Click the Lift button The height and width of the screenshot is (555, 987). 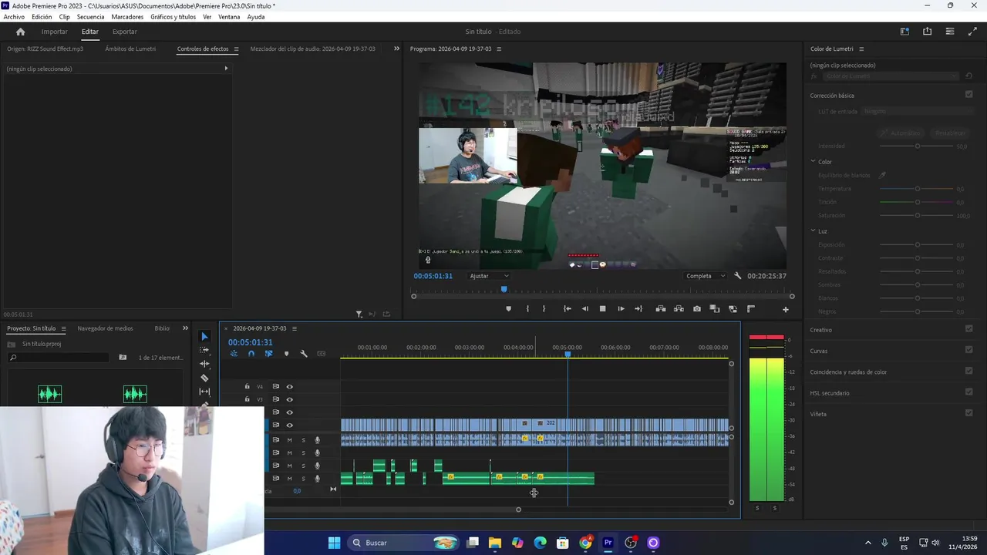661,309
